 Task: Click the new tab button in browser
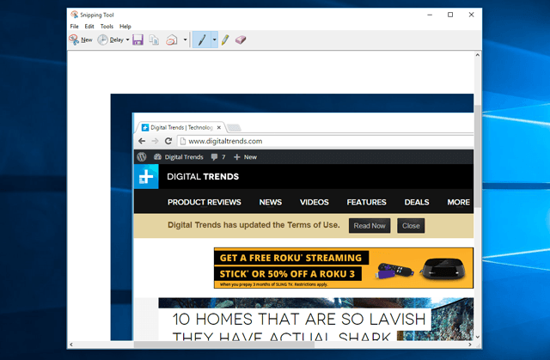[234, 128]
